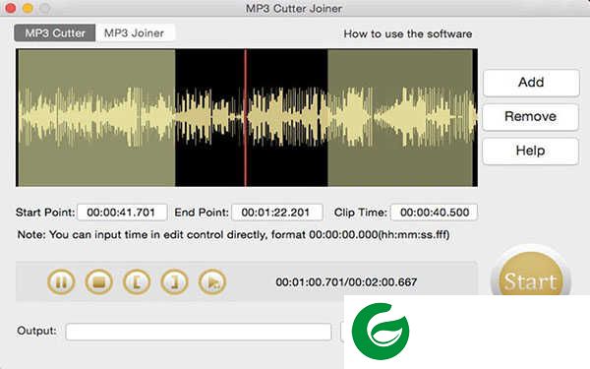Image resolution: width=590 pixels, height=369 pixels.
Task: Select the Clip Time field
Action: click(435, 213)
